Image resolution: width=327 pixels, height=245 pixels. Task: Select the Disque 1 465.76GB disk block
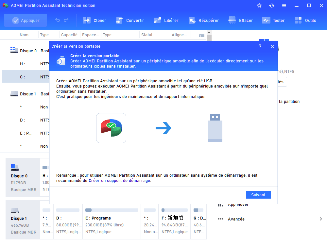click(23, 220)
